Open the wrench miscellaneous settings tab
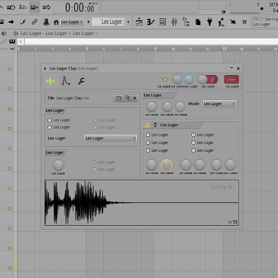 (81, 81)
